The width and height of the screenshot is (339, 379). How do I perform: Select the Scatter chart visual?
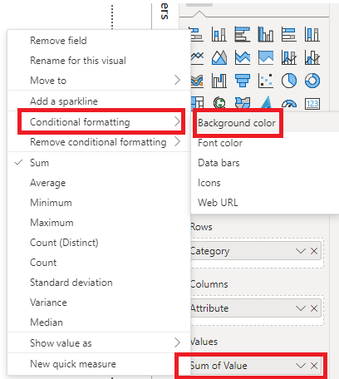pos(266,81)
